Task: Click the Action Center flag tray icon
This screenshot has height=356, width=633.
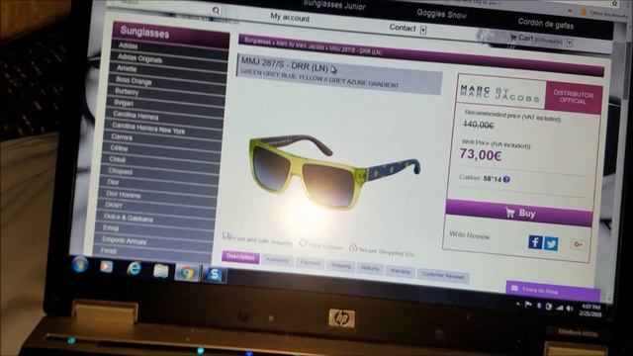Action: [528, 305]
